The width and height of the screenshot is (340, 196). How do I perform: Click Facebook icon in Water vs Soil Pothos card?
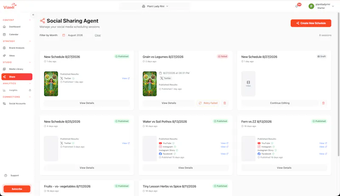[x=160, y=154]
